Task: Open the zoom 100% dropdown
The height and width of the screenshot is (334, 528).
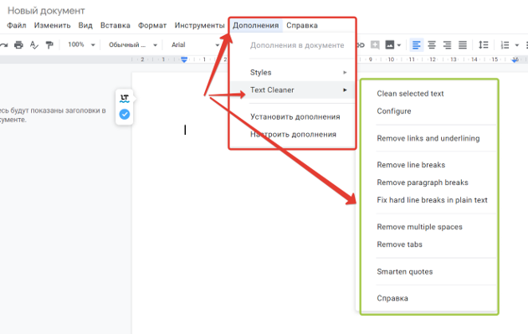Action: (81, 44)
